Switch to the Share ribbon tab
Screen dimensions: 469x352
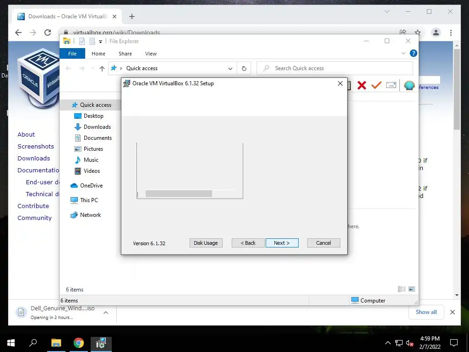[125, 54]
